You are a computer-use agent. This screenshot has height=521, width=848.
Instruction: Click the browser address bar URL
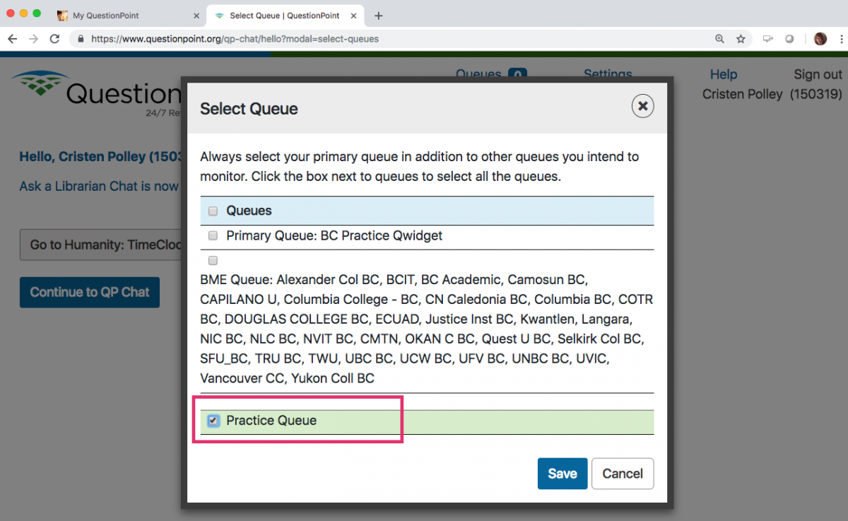[x=235, y=39]
